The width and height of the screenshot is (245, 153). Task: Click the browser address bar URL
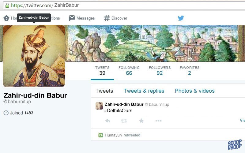45,5
